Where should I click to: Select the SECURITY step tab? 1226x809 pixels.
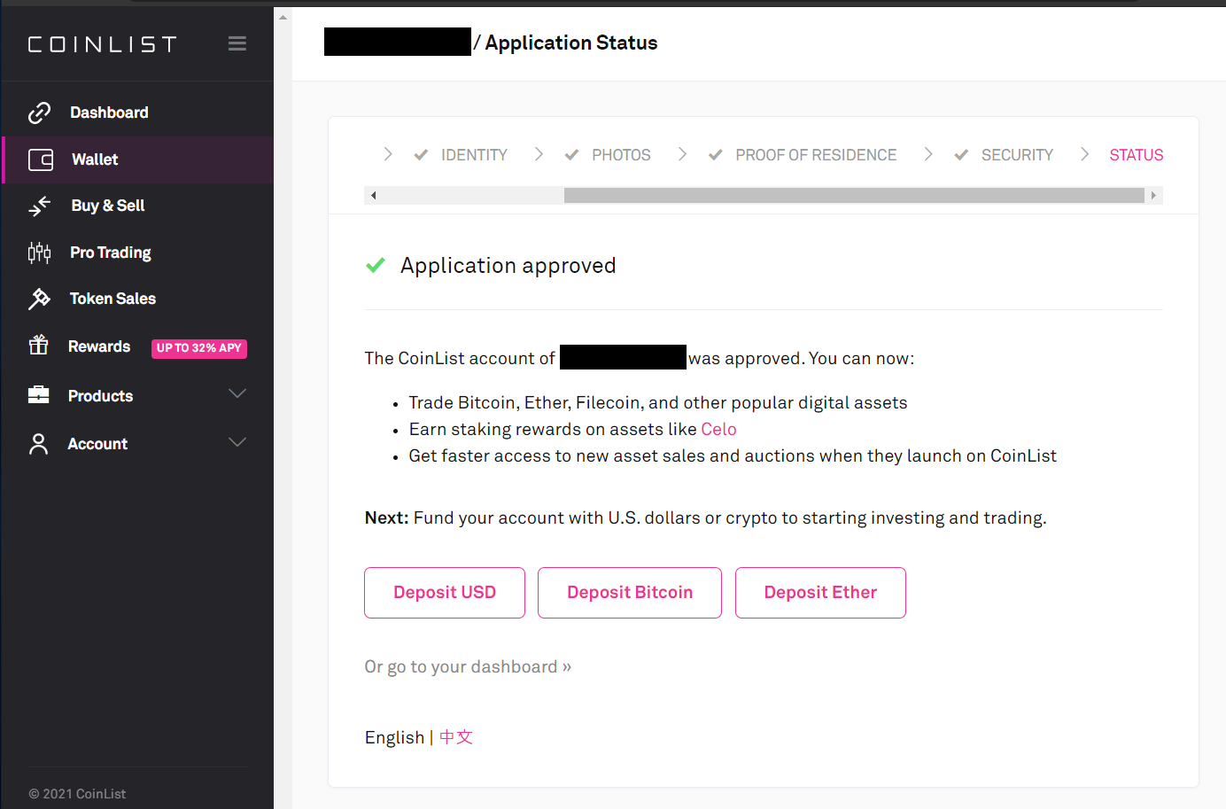point(1017,155)
